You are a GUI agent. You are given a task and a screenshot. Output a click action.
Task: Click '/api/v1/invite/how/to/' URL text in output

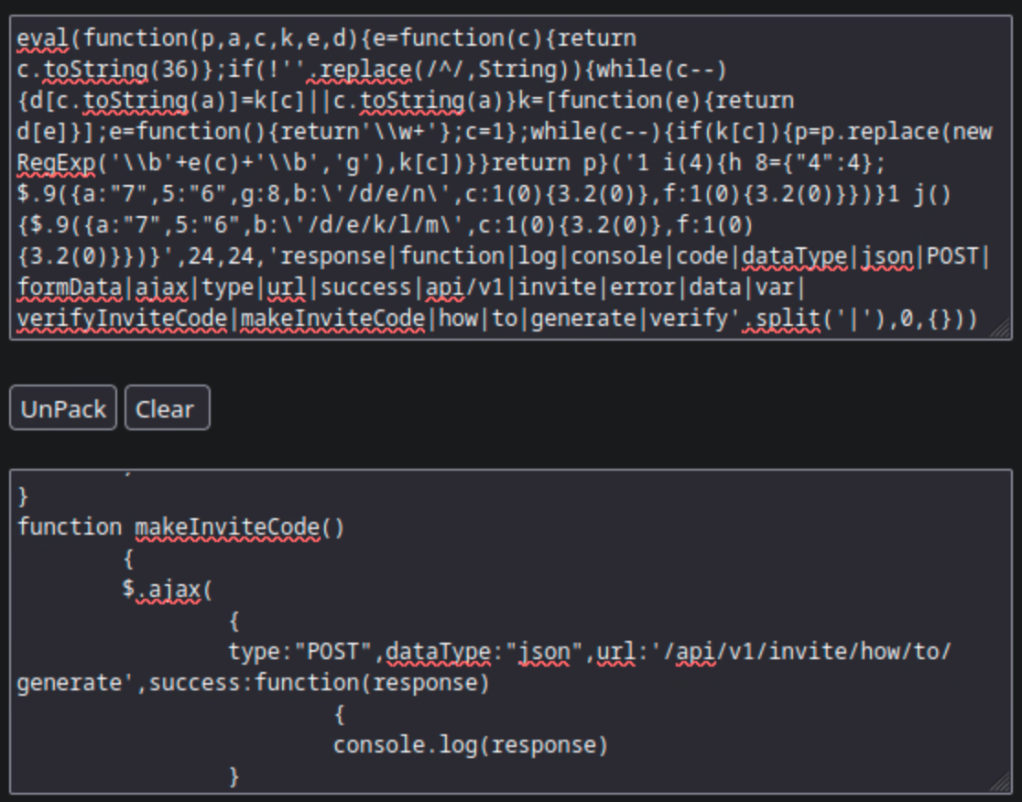point(809,652)
